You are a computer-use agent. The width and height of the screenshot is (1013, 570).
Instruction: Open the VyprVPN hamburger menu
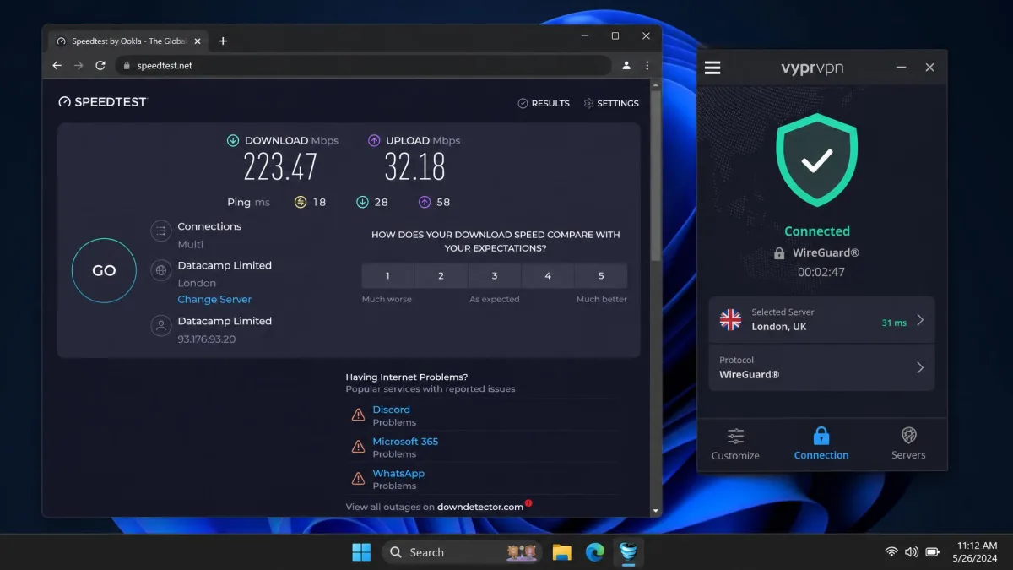(x=712, y=68)
